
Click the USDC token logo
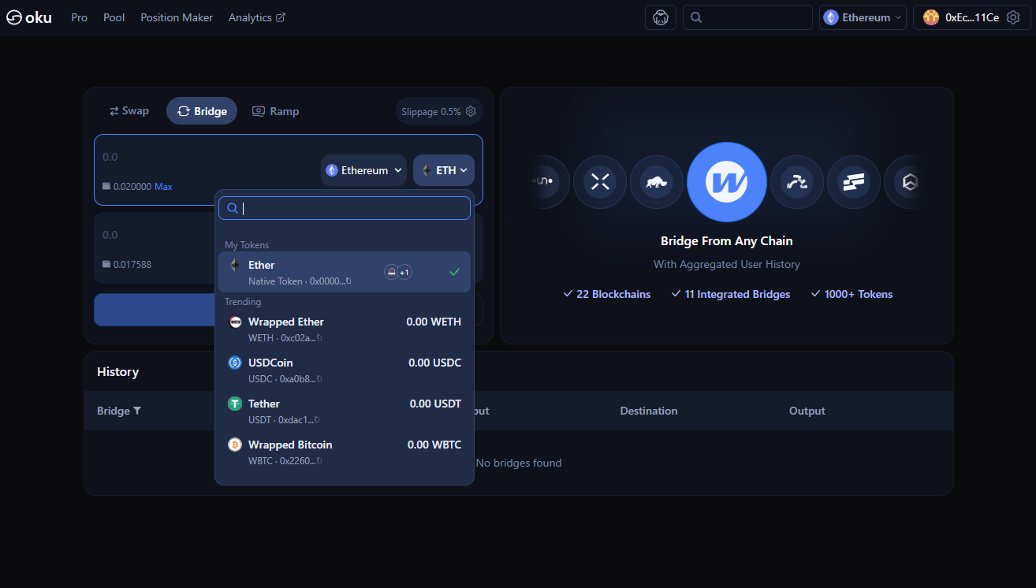[x=235, y=363]
